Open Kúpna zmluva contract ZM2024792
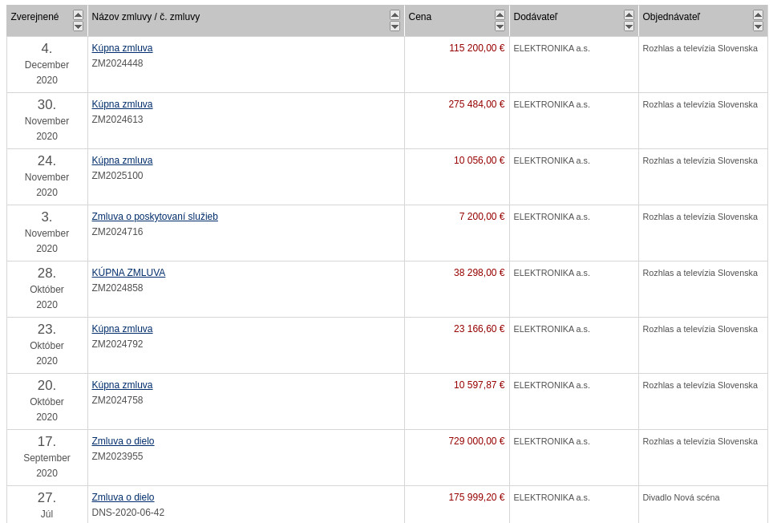Screen dimensions: 773x523 point(122,329)
